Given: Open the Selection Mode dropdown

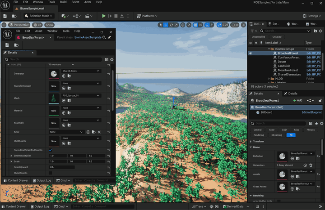Looking at the screenshot, I should (38, 16).
